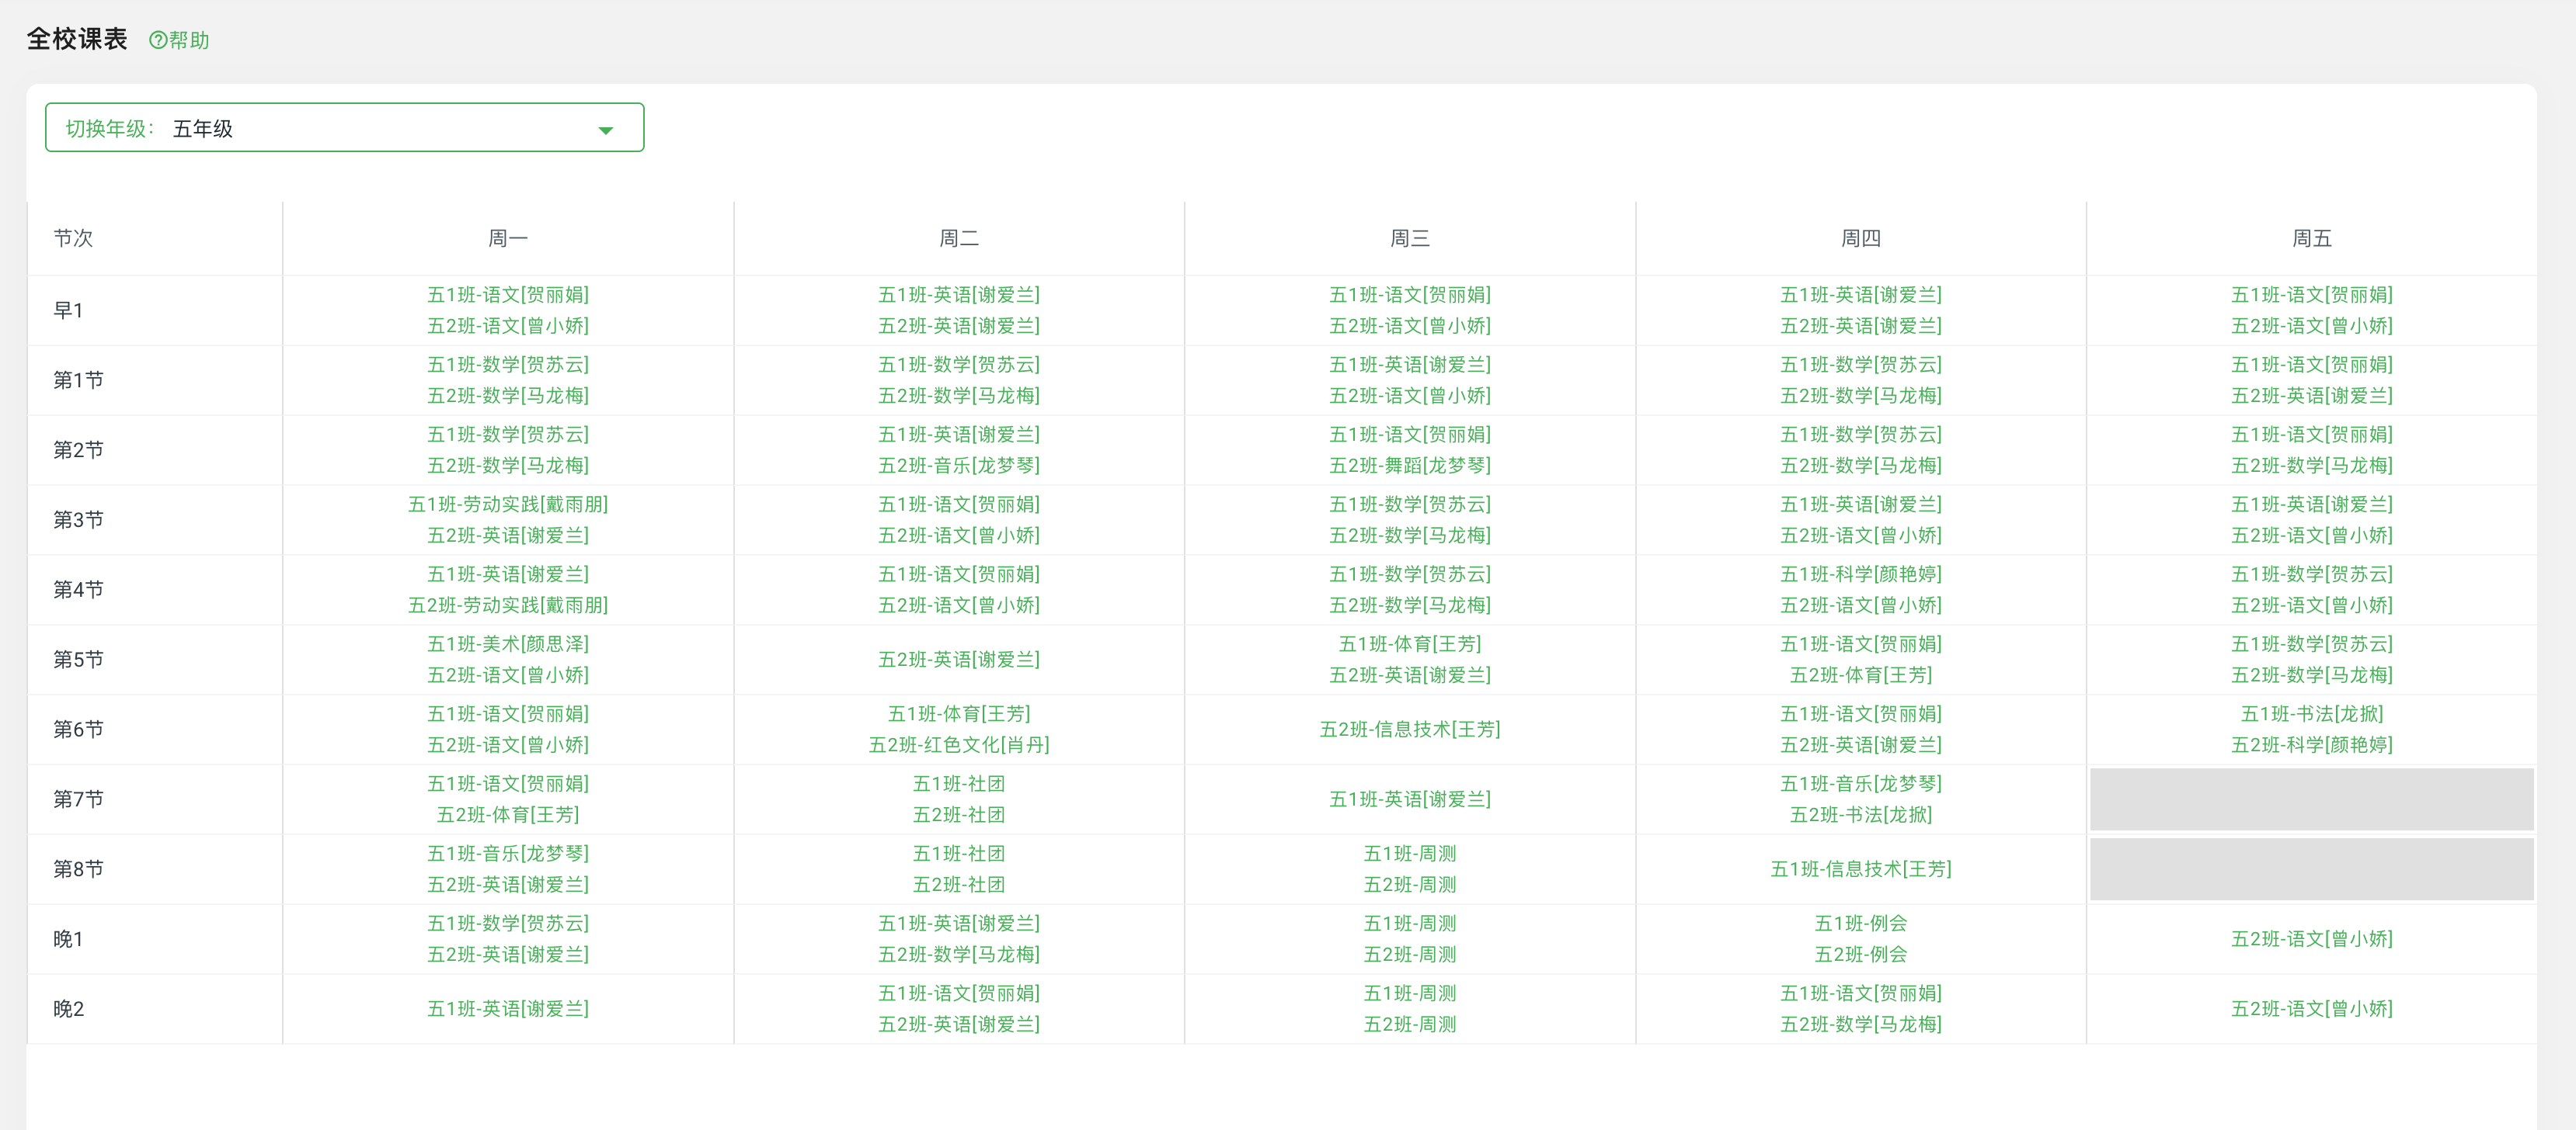Open 五1班-劳动实践[戴雨朋] on Monday
This screenshot has width=2576, height=1130.
click(507, 504)
